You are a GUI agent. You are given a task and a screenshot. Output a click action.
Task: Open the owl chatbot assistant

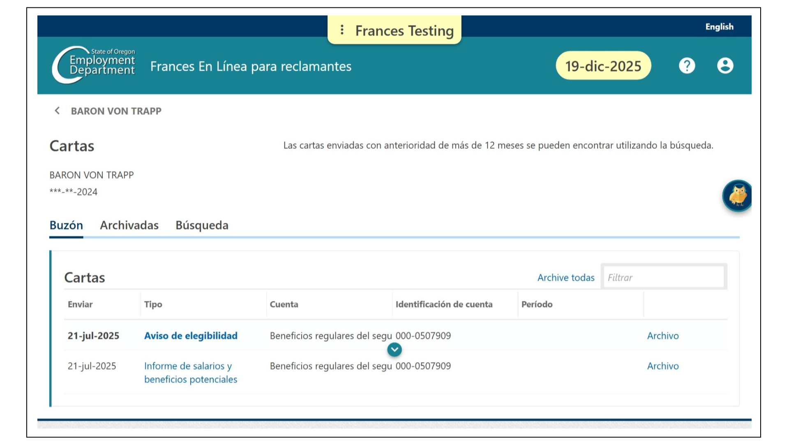(738, 196)
